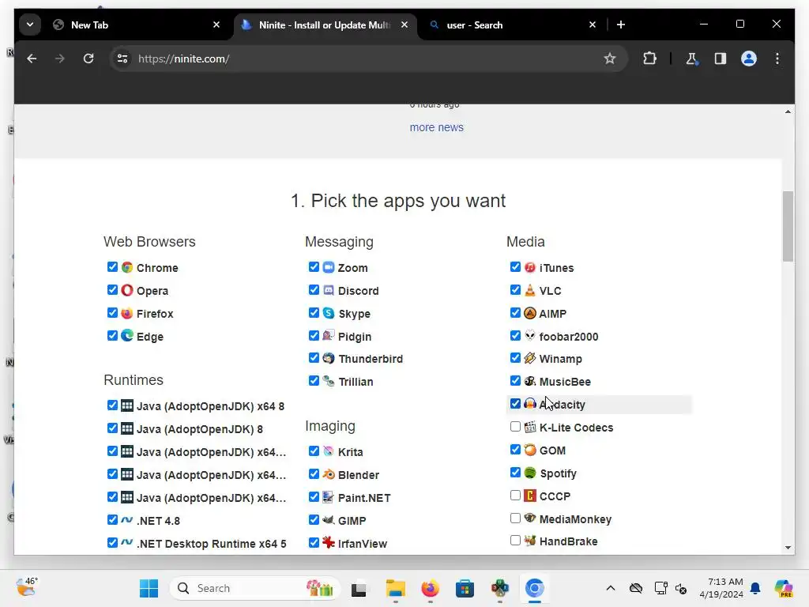Uncheck the Java (AdoptOpenJDK) x64 8 checkbox
The image size is (809, 607).
click(112, 405)
